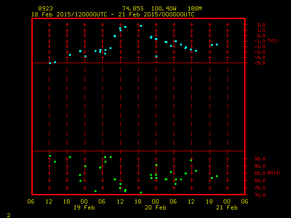Click the 0.0 temperature axis value
Image resolution: width=291 pixels, height=218 pixels.
click(261, 35)
